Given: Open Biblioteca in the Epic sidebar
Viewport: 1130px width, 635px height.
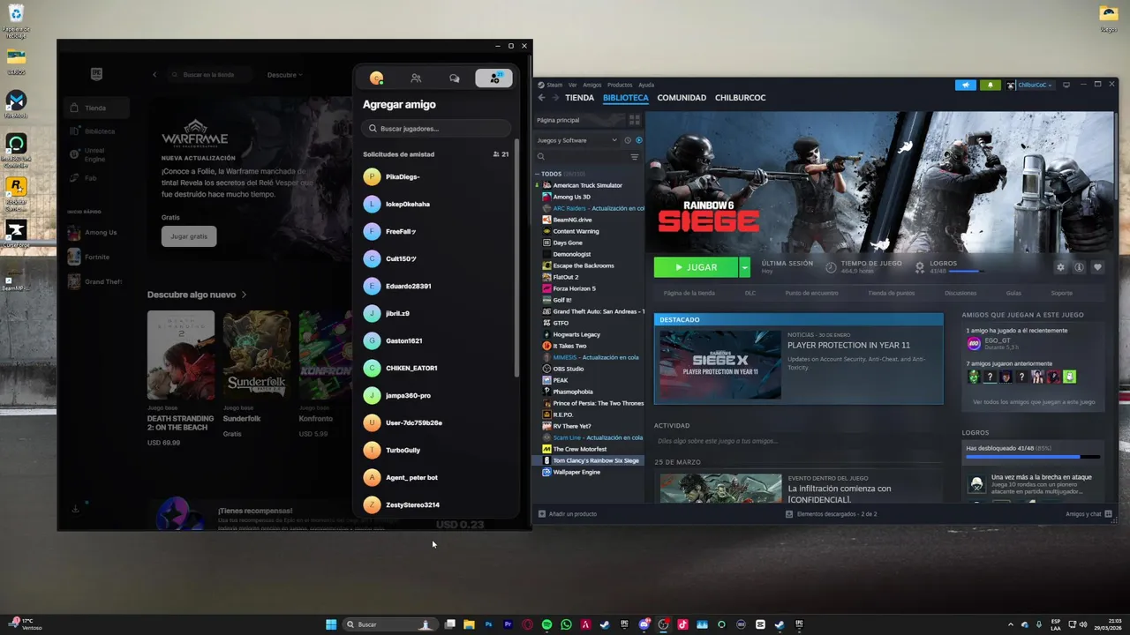Looking at the screenshot, I should coord(96,131).
